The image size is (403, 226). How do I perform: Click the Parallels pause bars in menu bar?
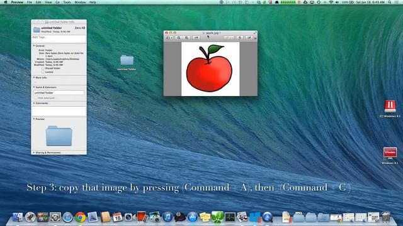299,2
